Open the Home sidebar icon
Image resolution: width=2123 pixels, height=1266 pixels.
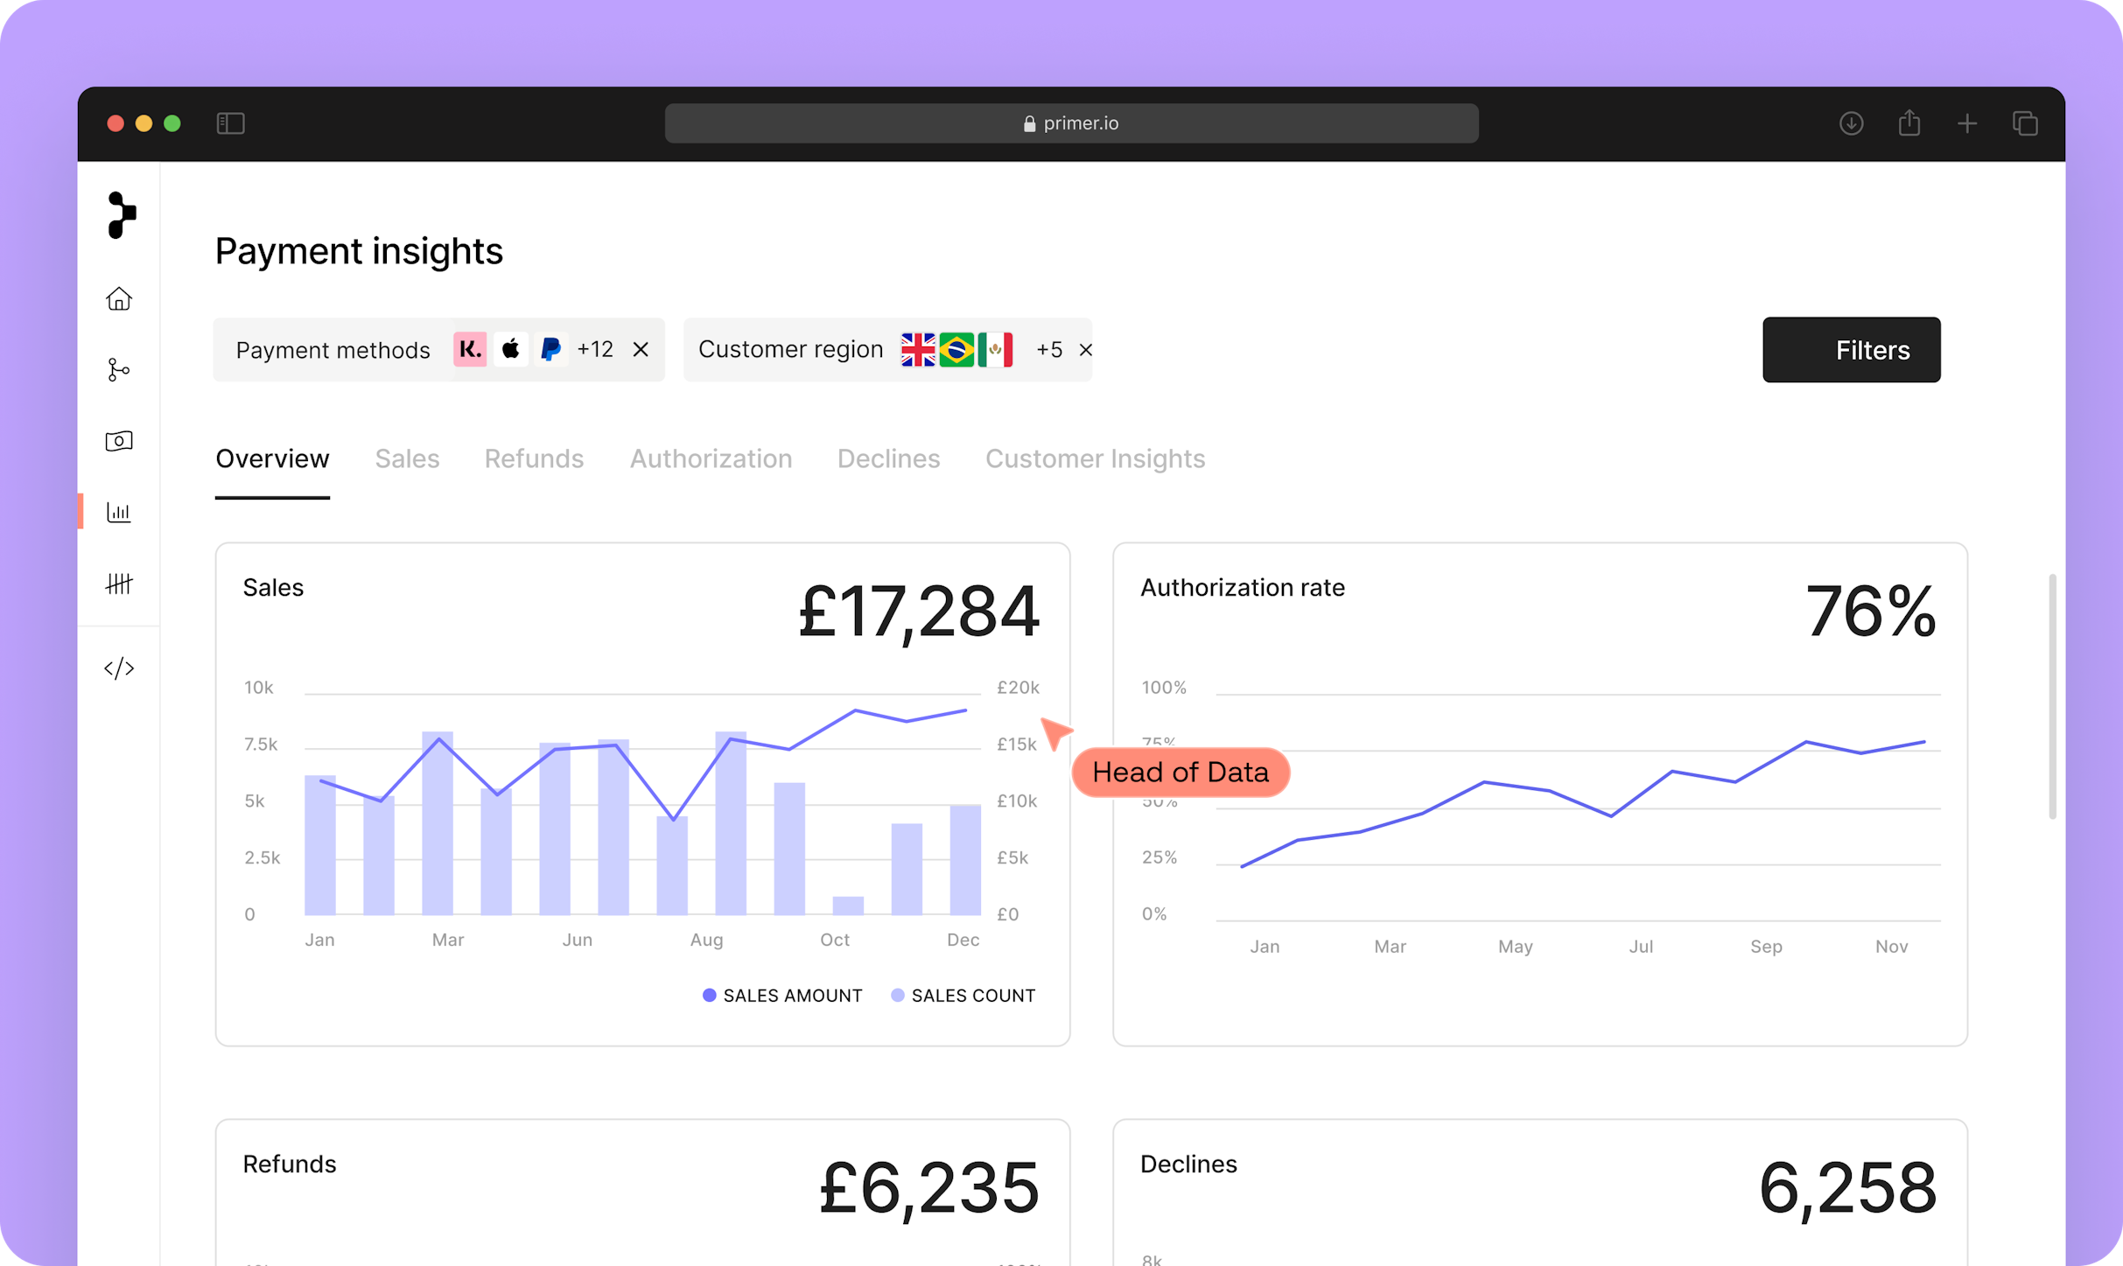[119, 298]
